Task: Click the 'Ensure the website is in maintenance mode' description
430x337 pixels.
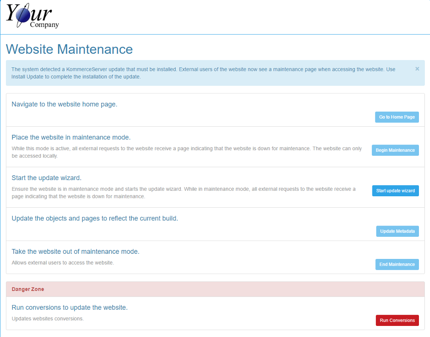Action: click(x=183, y=193)
